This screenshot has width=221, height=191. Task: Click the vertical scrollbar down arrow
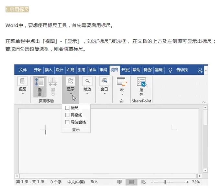click(205, 170)
